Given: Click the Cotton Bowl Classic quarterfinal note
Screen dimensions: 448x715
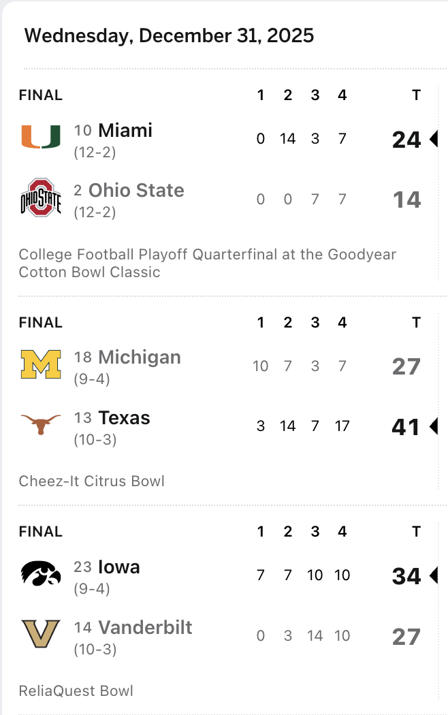Looking at the screenshot, I should pyautogui.click(x=207, y=264).
